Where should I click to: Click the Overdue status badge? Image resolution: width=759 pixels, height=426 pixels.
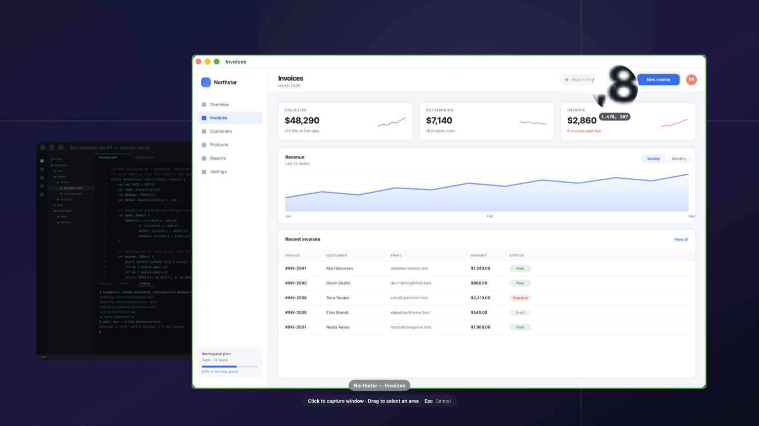pyautogui.click(x=520, y=298)
